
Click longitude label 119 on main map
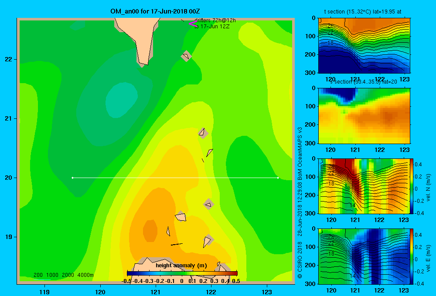coord(44,292)
